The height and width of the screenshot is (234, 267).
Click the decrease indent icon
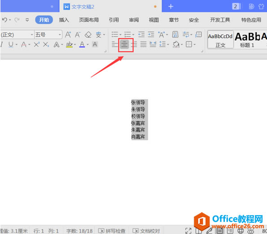[x=141, y=35]
